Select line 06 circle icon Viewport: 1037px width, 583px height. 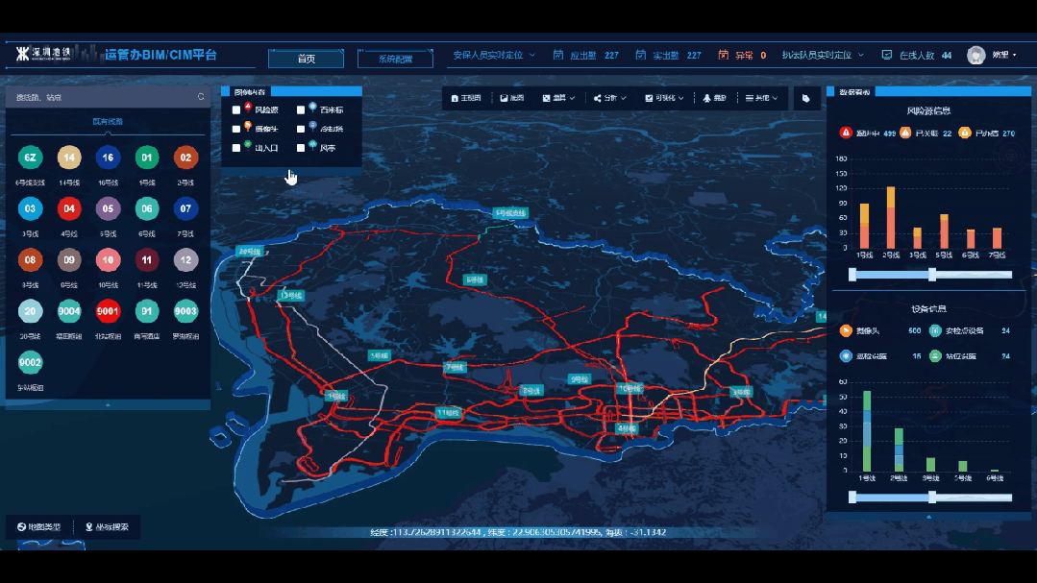(x=147, y=208)
